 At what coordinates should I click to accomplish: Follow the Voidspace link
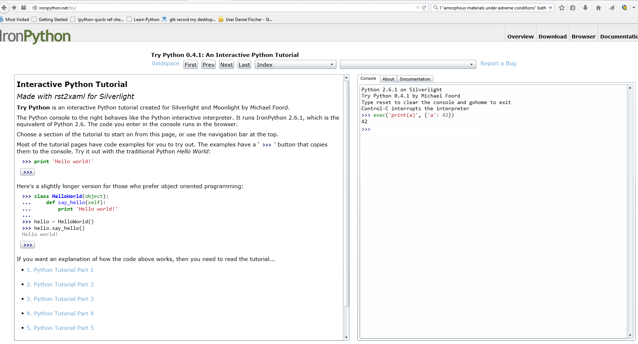pos(165,63)
